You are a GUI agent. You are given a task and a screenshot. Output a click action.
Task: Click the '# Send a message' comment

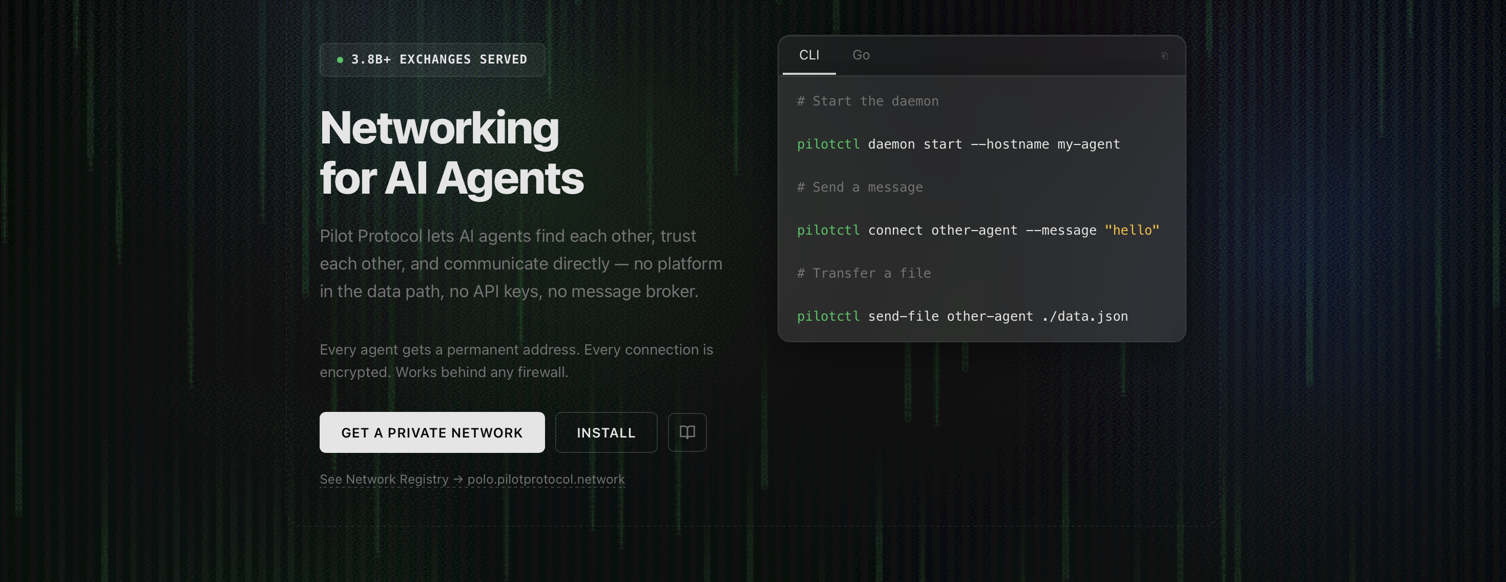(860, 187)
